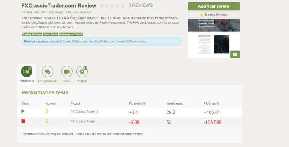The height and width of the screenshot is (147, 289).
Task: Click the P/L Gross,% column header
Action: [211, 103]
